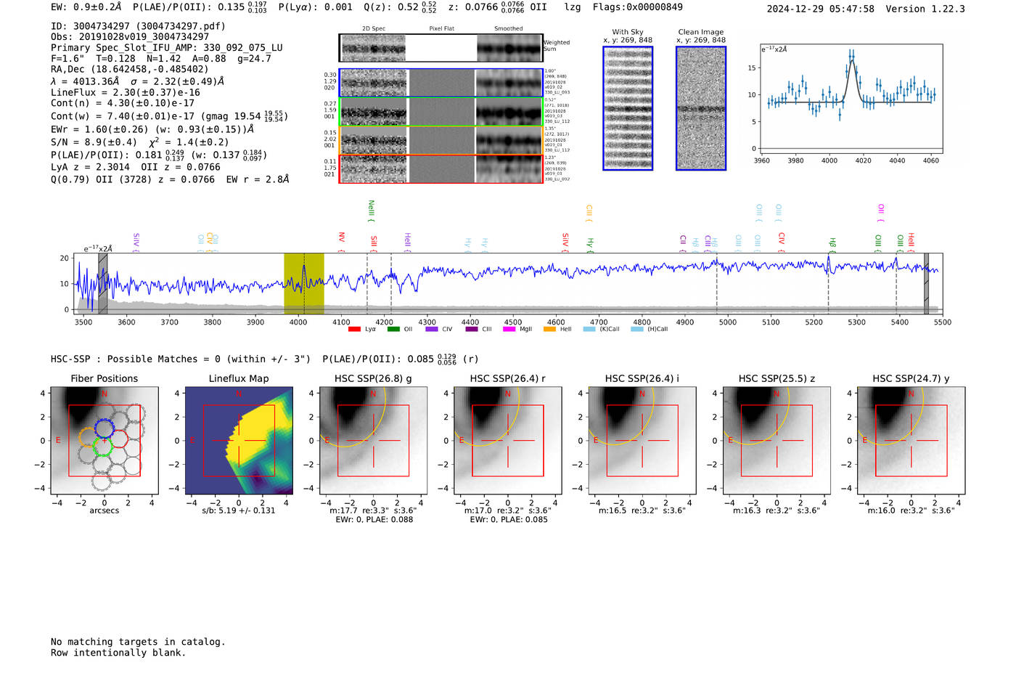Image resolution: width=1016 pixels, height=692 pixels.
Task: Click the green-bordered fiber row 2D spectrum
Action: pyautogui.click(x=374, y=112)
